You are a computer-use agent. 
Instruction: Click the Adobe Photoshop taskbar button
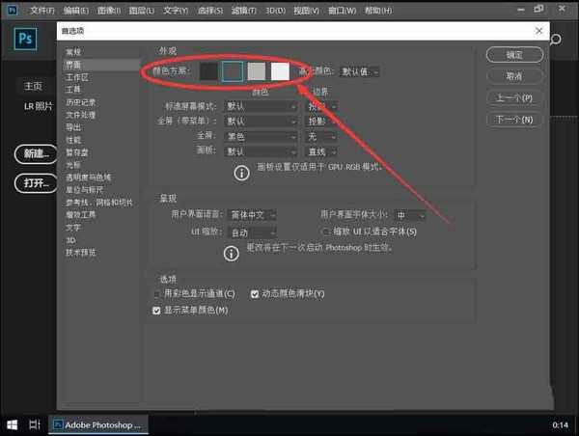[x=96, y=424]
